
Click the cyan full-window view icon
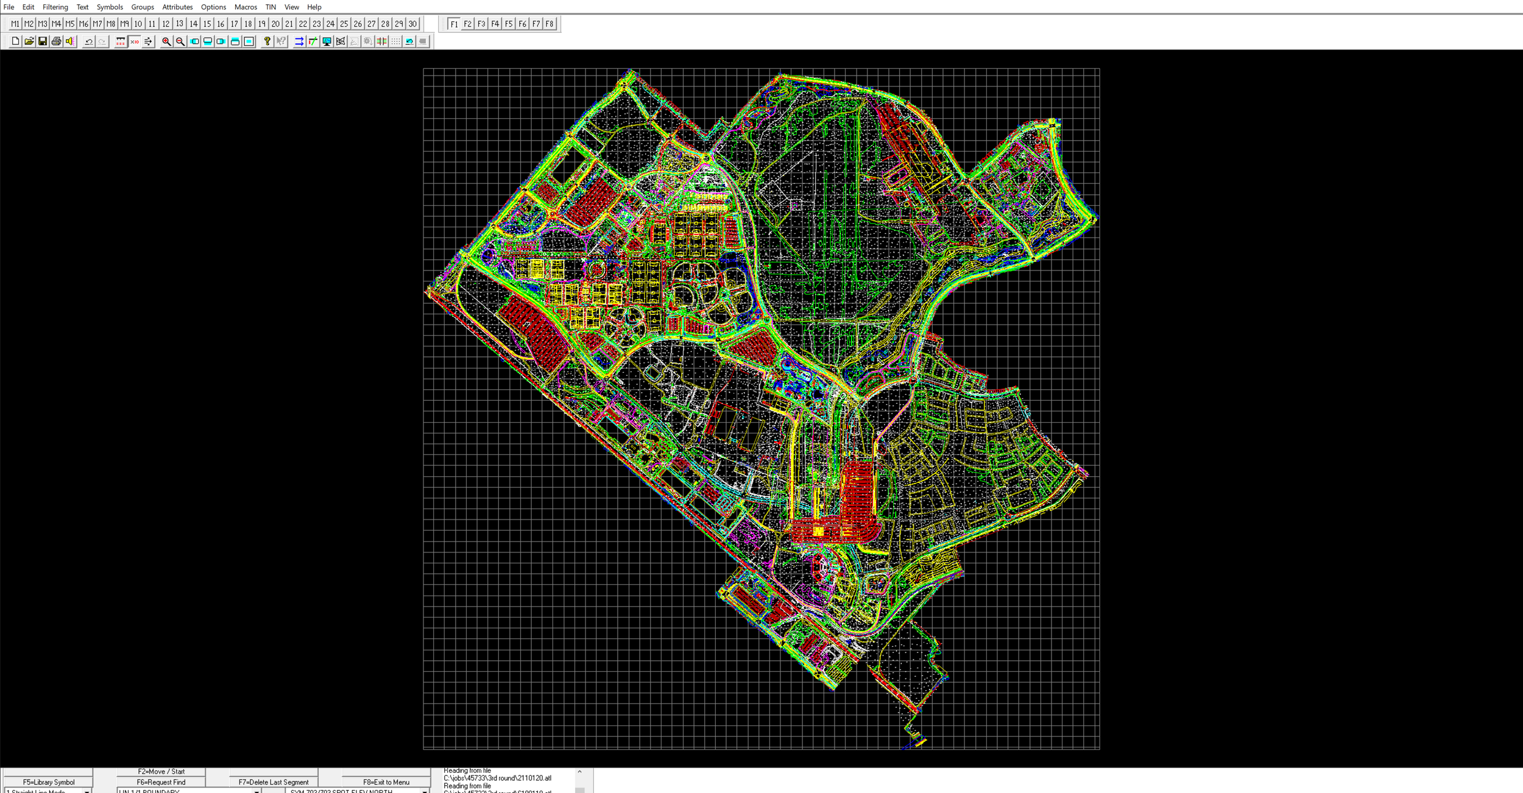(249, 41)
